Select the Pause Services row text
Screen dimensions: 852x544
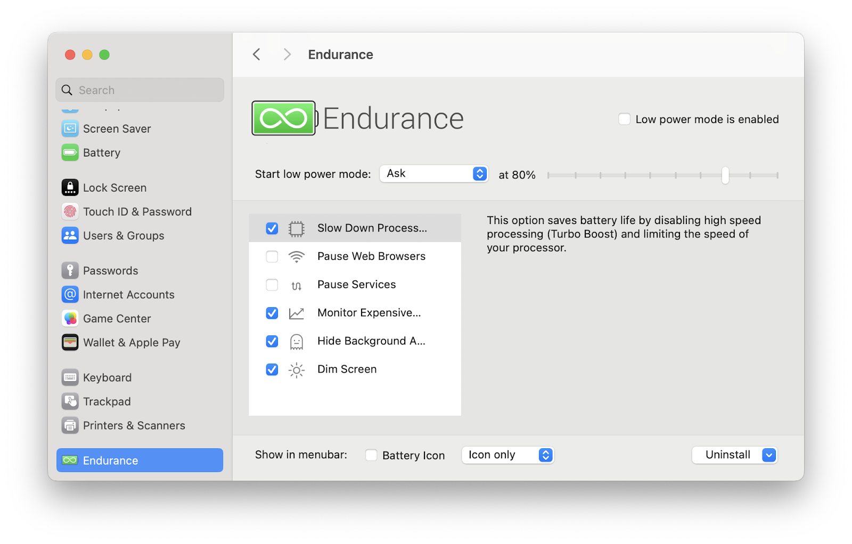(357, 284)
